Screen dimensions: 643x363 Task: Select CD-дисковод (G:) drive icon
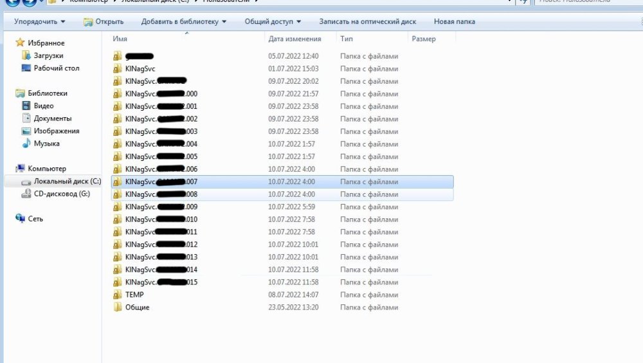pyautogui.click(x=26, y=194)
